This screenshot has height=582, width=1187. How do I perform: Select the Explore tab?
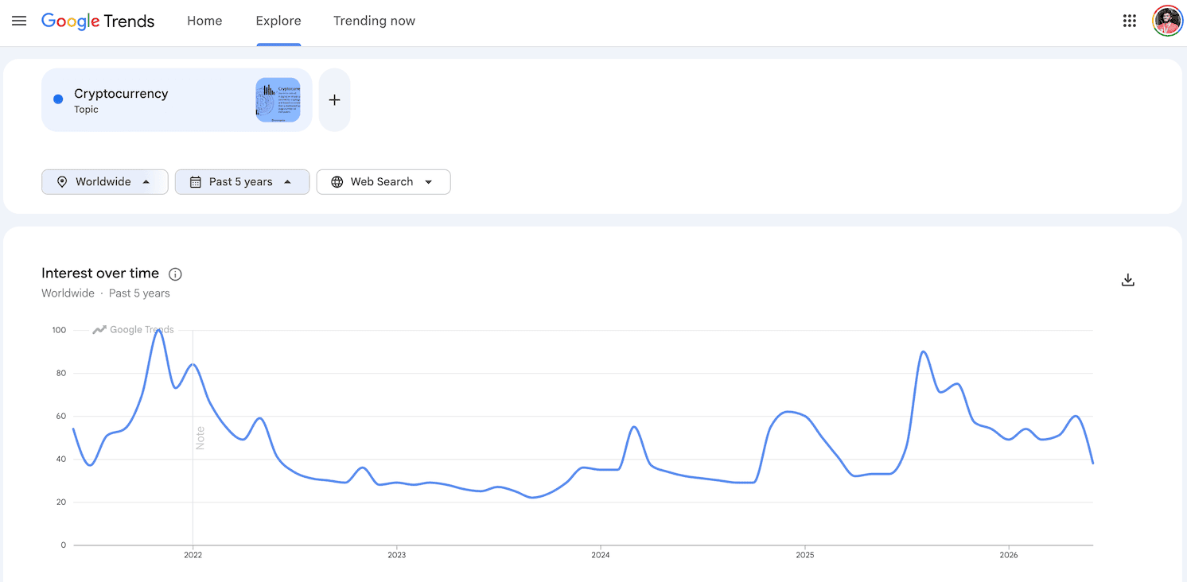[x=278, y=21]
